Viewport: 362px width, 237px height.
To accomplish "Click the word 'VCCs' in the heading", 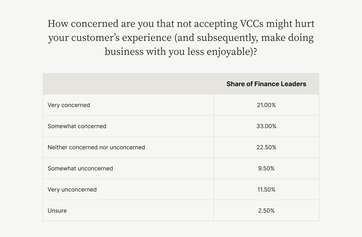I will 252,24.
